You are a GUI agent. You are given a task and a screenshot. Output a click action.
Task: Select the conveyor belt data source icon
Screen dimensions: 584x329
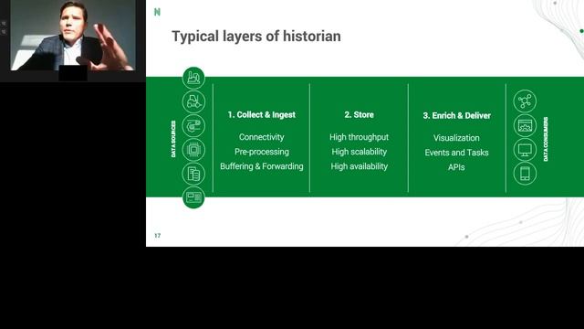pos(193,126)
